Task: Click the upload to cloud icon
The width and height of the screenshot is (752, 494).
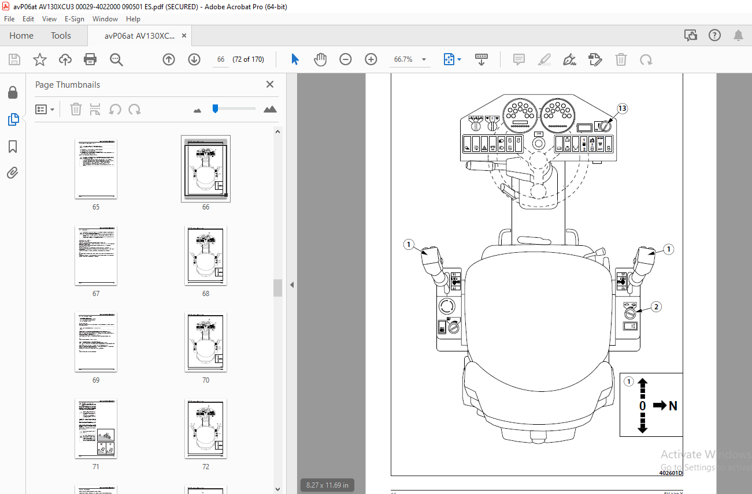Action: tap(65, 59)
